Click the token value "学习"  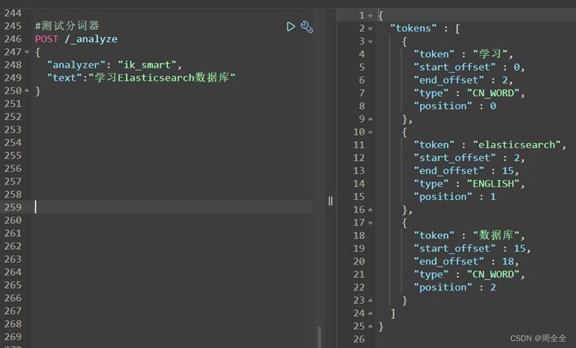pos(490,54)
